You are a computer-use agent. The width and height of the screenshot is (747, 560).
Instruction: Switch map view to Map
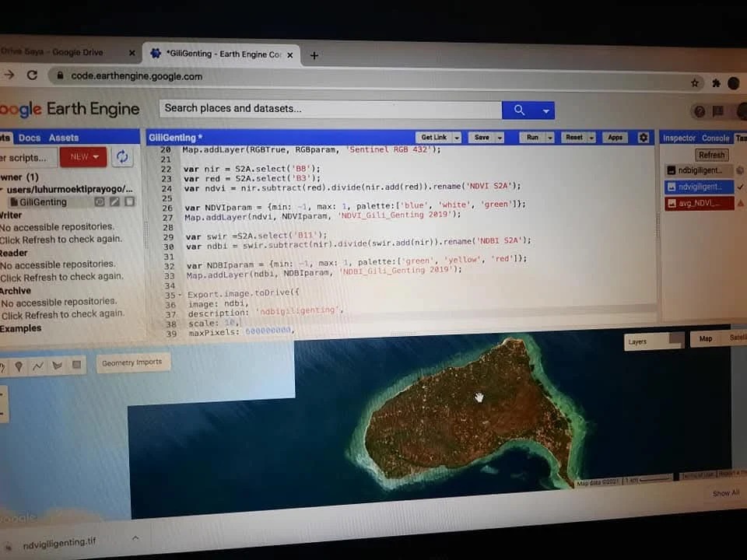(706, 338)
